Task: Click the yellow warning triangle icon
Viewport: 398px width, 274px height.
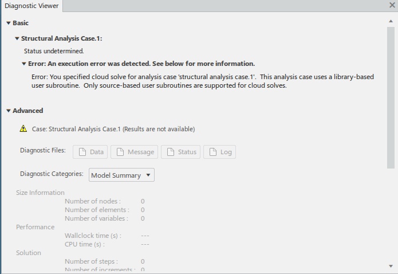Action: pos(23,128)
